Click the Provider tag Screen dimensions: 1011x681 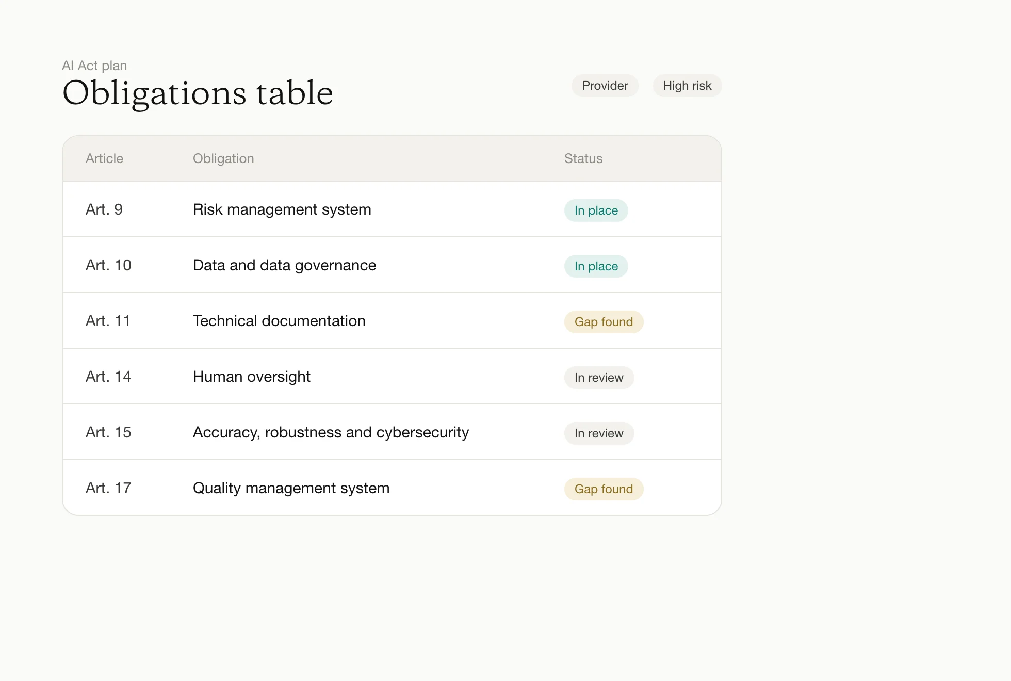click(x=605, y=86)
